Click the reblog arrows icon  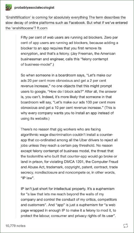tap(125, 226)
